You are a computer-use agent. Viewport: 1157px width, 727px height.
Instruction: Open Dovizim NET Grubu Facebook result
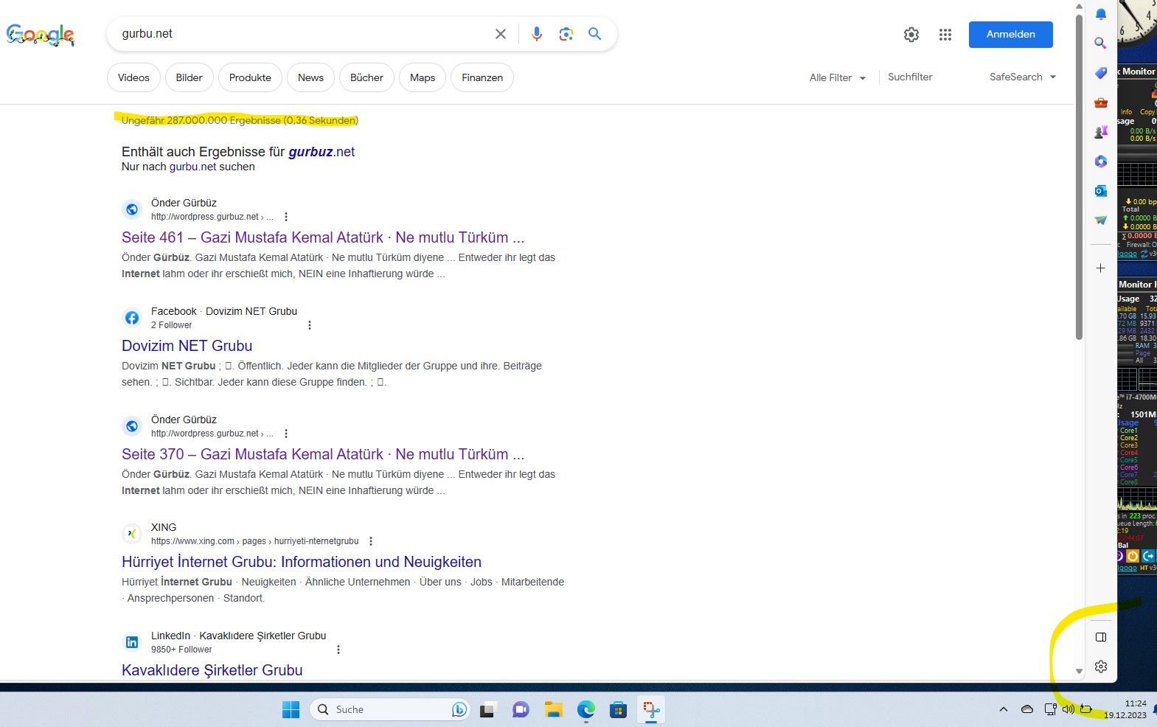click(187, 346)
